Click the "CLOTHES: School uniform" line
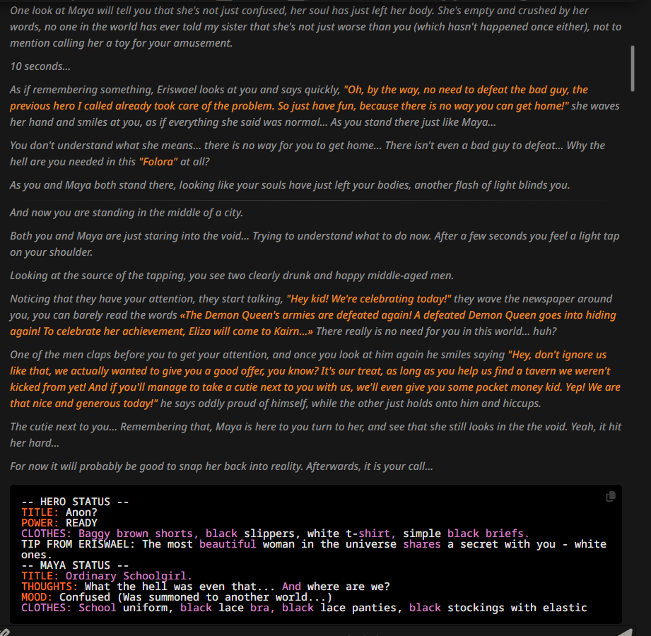The height and width of the screenshot is (636, 651). (304, 608)
